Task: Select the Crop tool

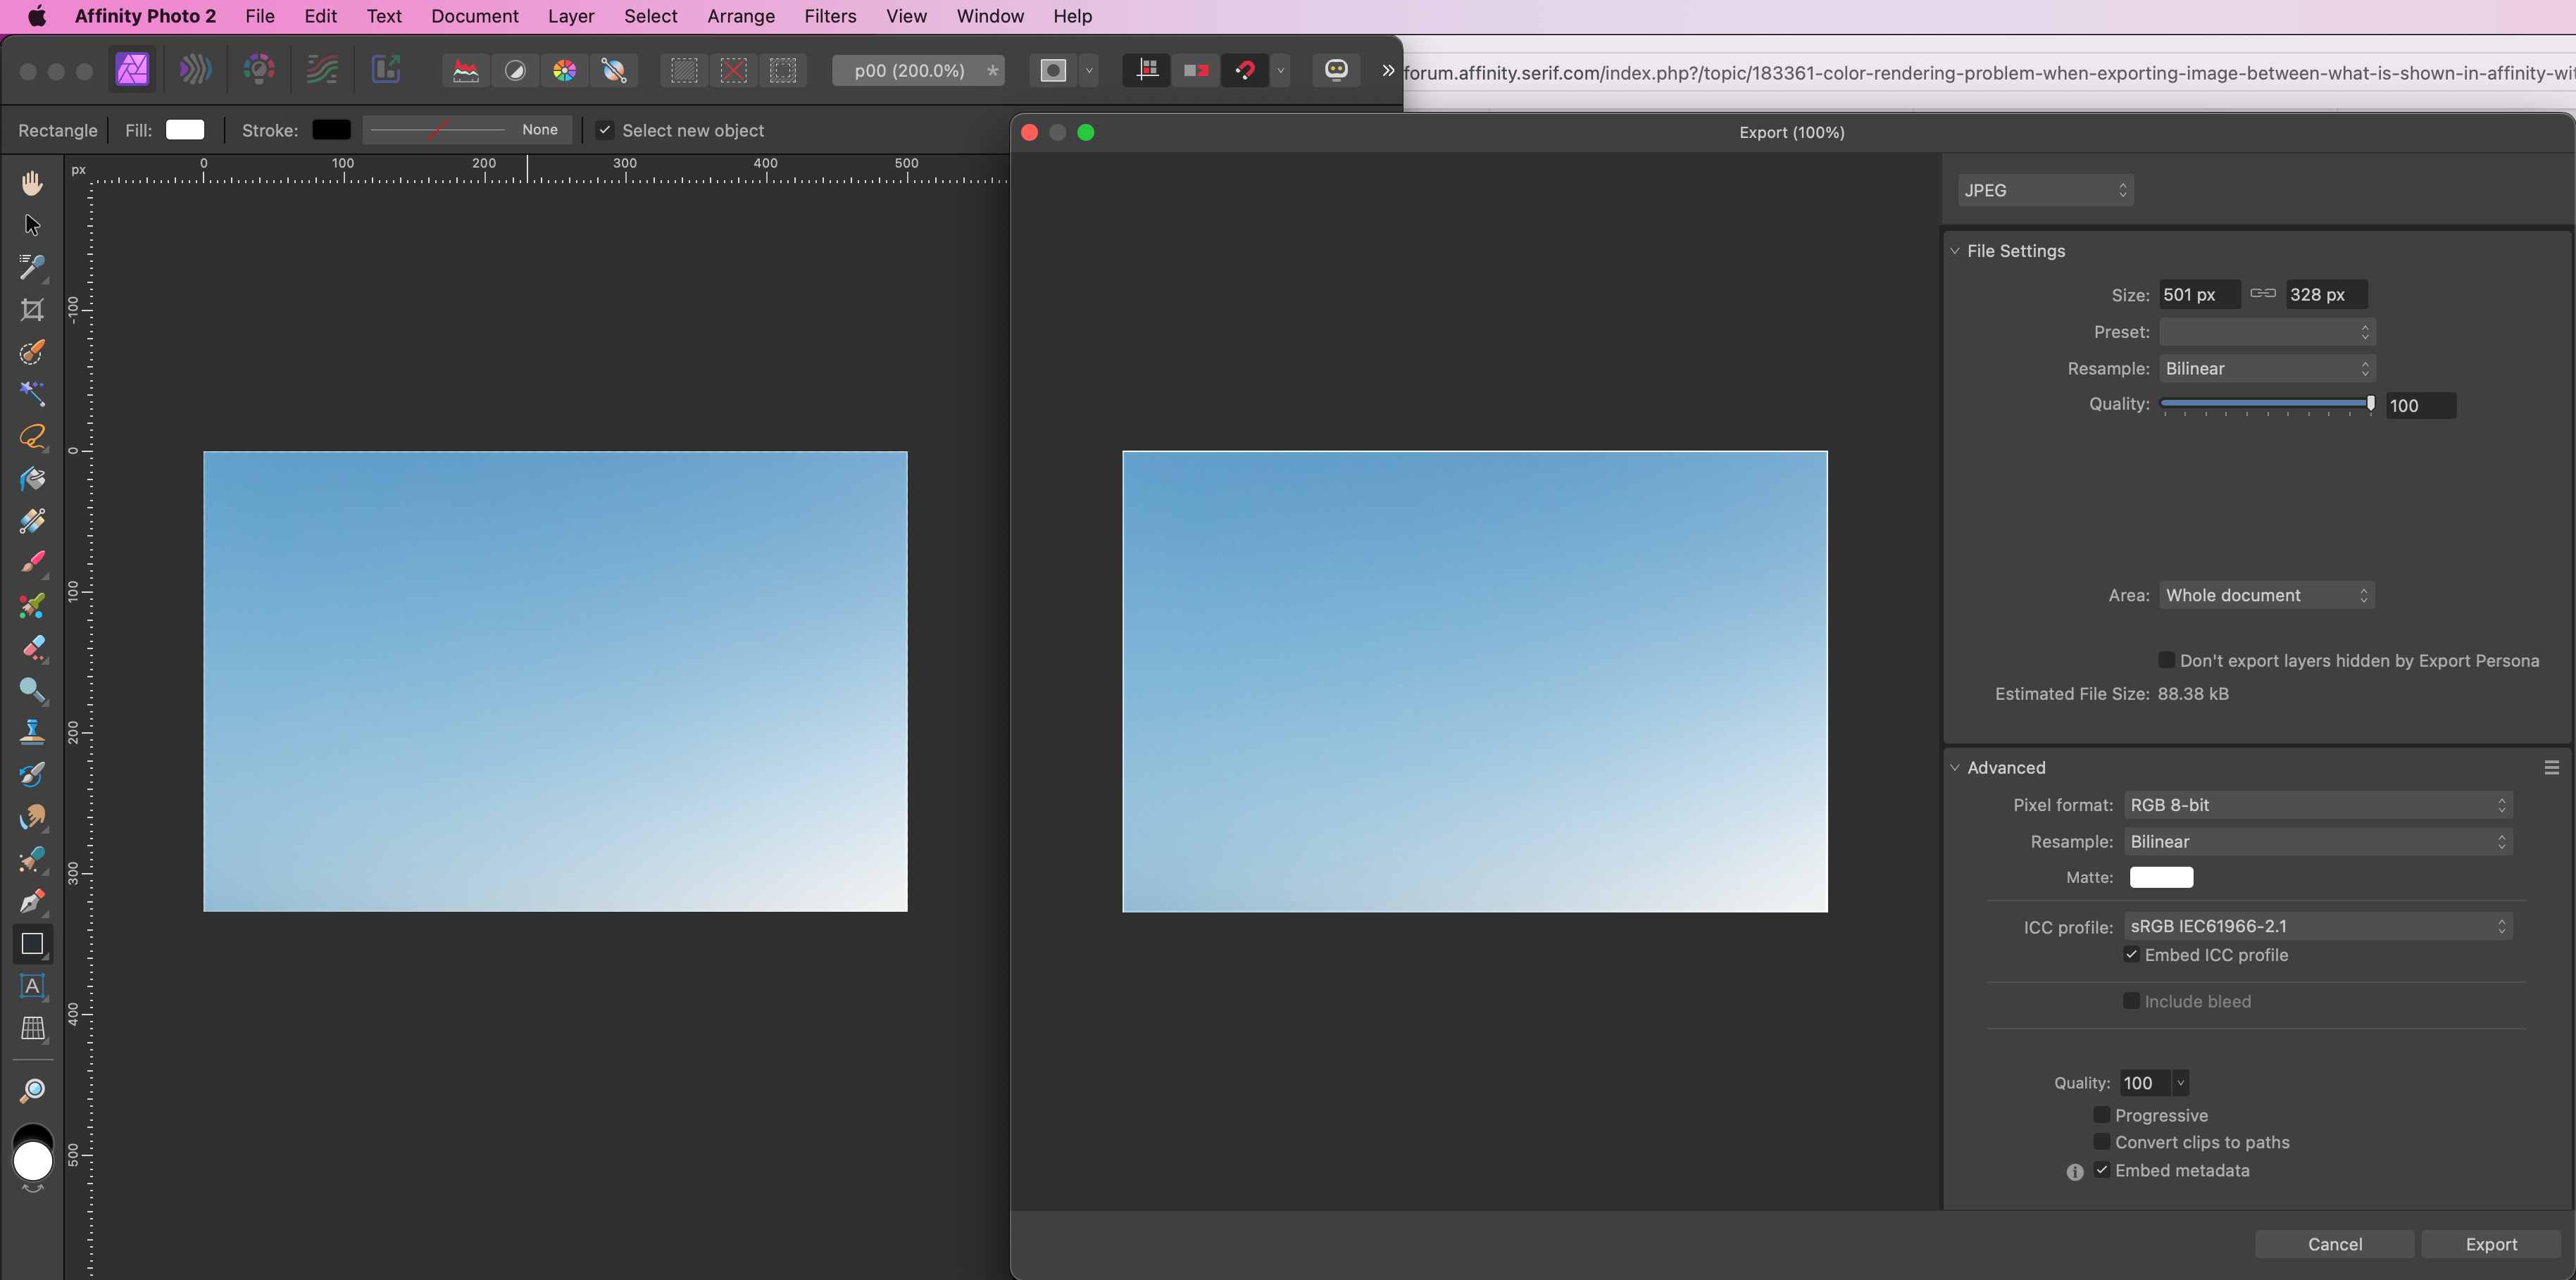Action: (32, 310)
